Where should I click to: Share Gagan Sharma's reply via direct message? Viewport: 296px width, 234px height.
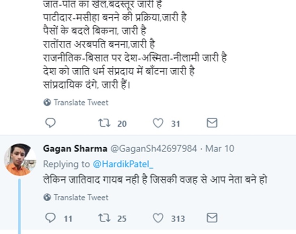(x=212, y=218)
